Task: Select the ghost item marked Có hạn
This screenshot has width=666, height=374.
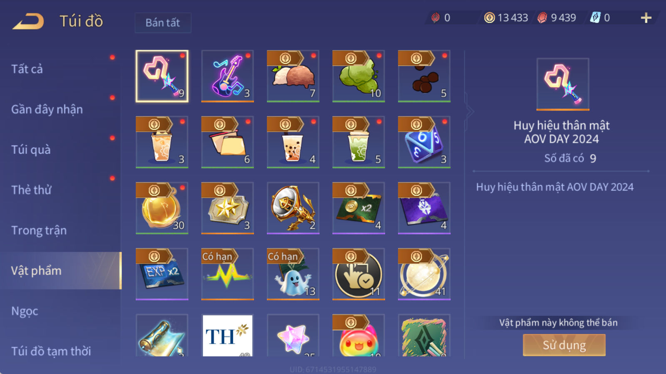Action: coord(293,274)
